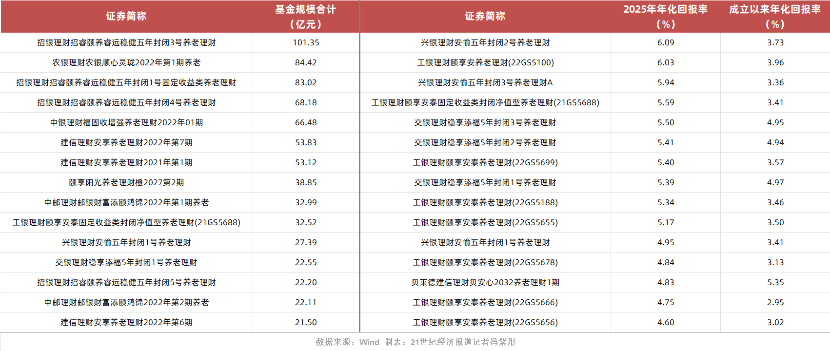Click the 21.50 fund size value
Screen dimensions: 830x351
coord(306,323)
